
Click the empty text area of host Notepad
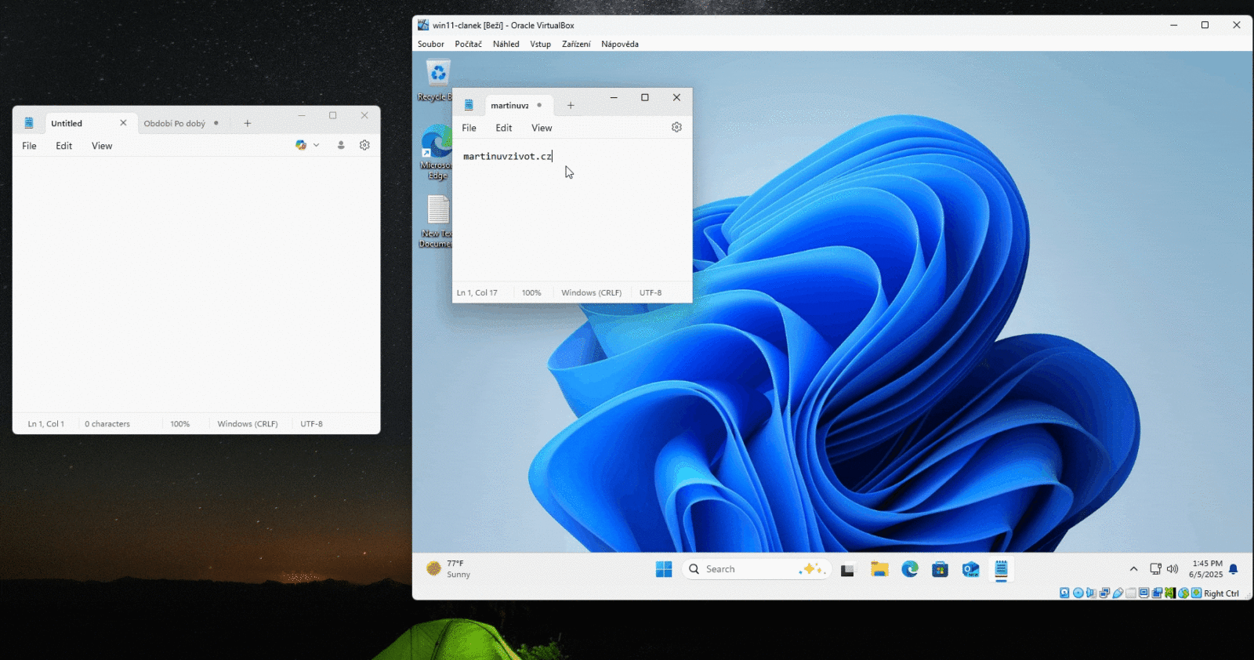[x=196, y=285]
